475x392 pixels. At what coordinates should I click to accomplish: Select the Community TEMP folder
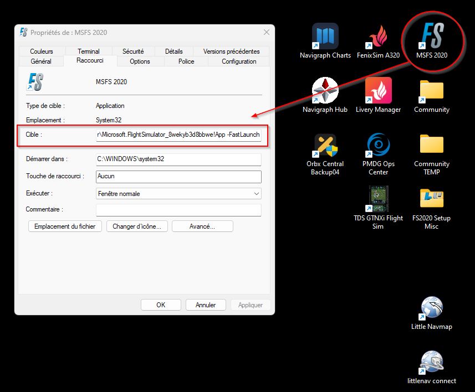click(432, 154)
